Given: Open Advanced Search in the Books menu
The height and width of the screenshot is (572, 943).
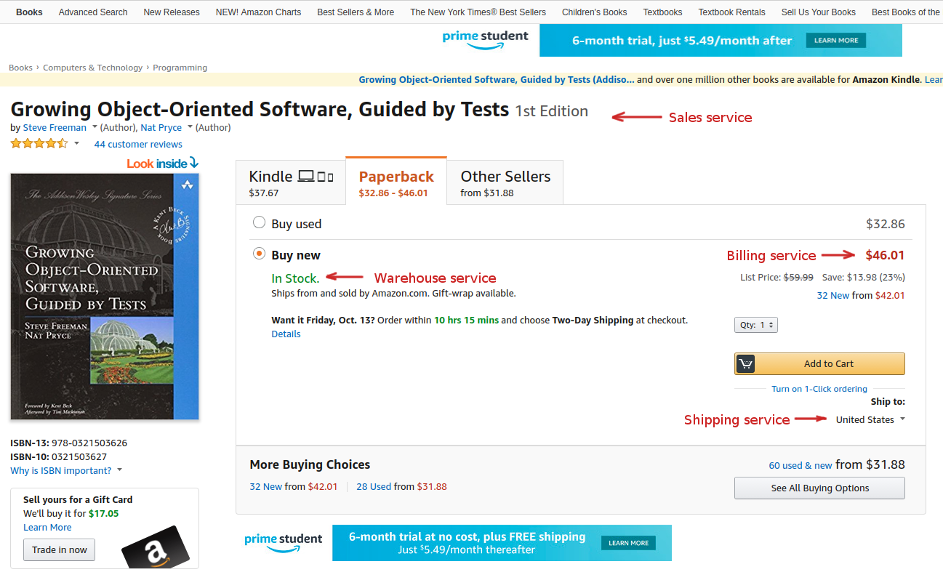Looking at the screenshot, I should coord(93,12).
